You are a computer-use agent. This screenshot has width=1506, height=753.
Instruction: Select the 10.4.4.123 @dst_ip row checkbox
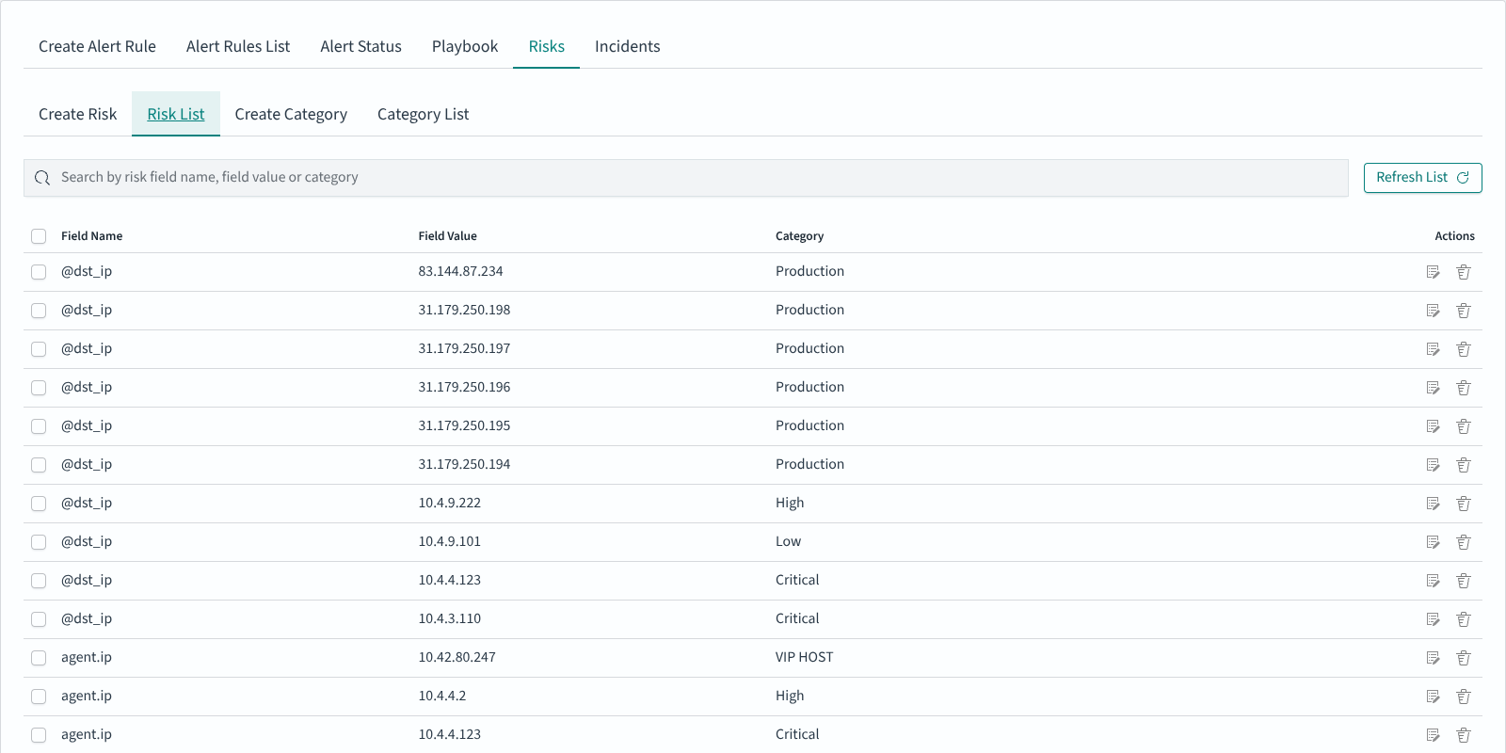click(x=39, y=581)
